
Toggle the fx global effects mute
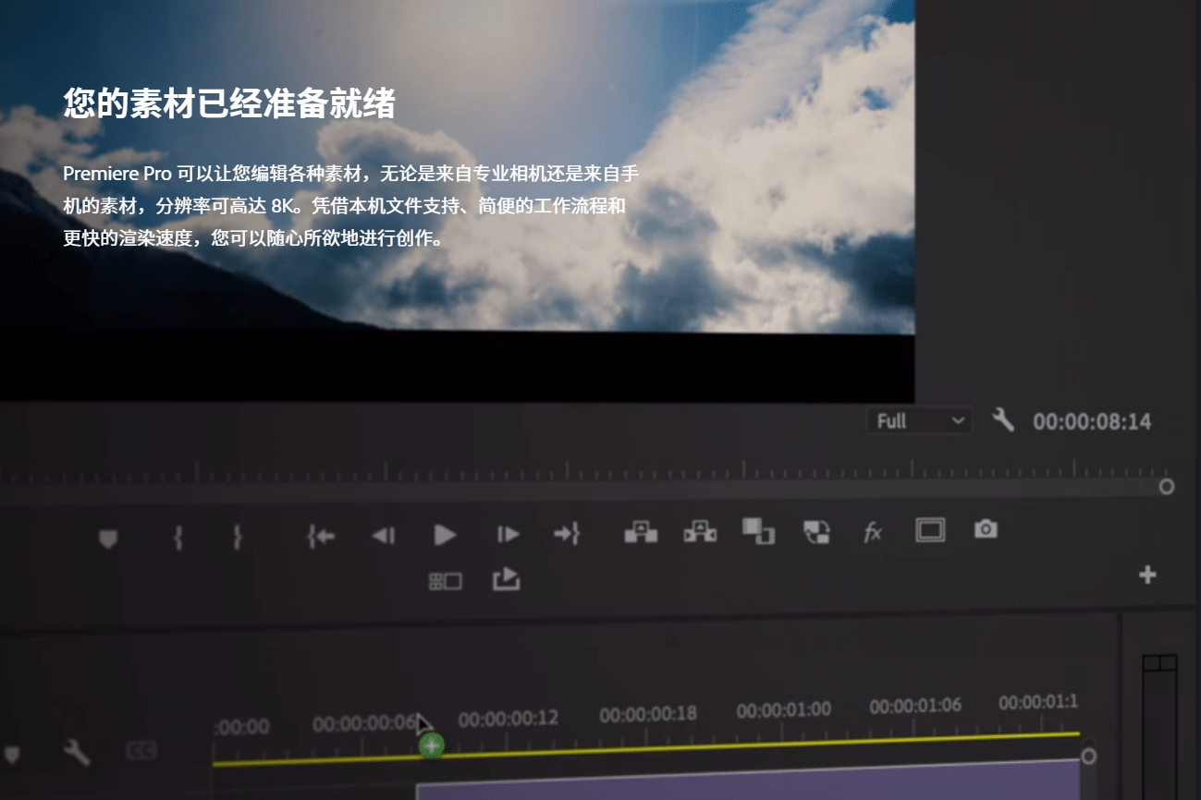click(873, 532)
